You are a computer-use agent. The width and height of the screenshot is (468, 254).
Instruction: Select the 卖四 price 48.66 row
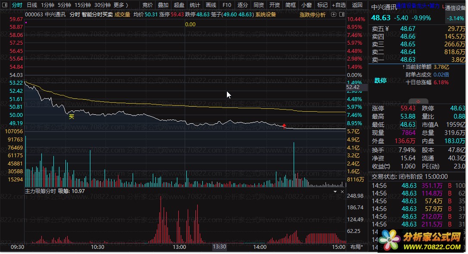click(x=418, y=37)
